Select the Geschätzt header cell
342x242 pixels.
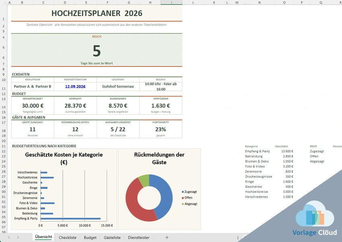[281, 146]
